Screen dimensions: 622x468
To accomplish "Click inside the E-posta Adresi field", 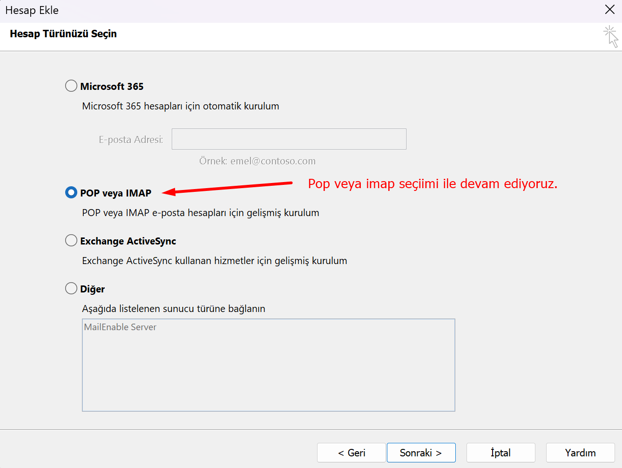I will [289, 139].
